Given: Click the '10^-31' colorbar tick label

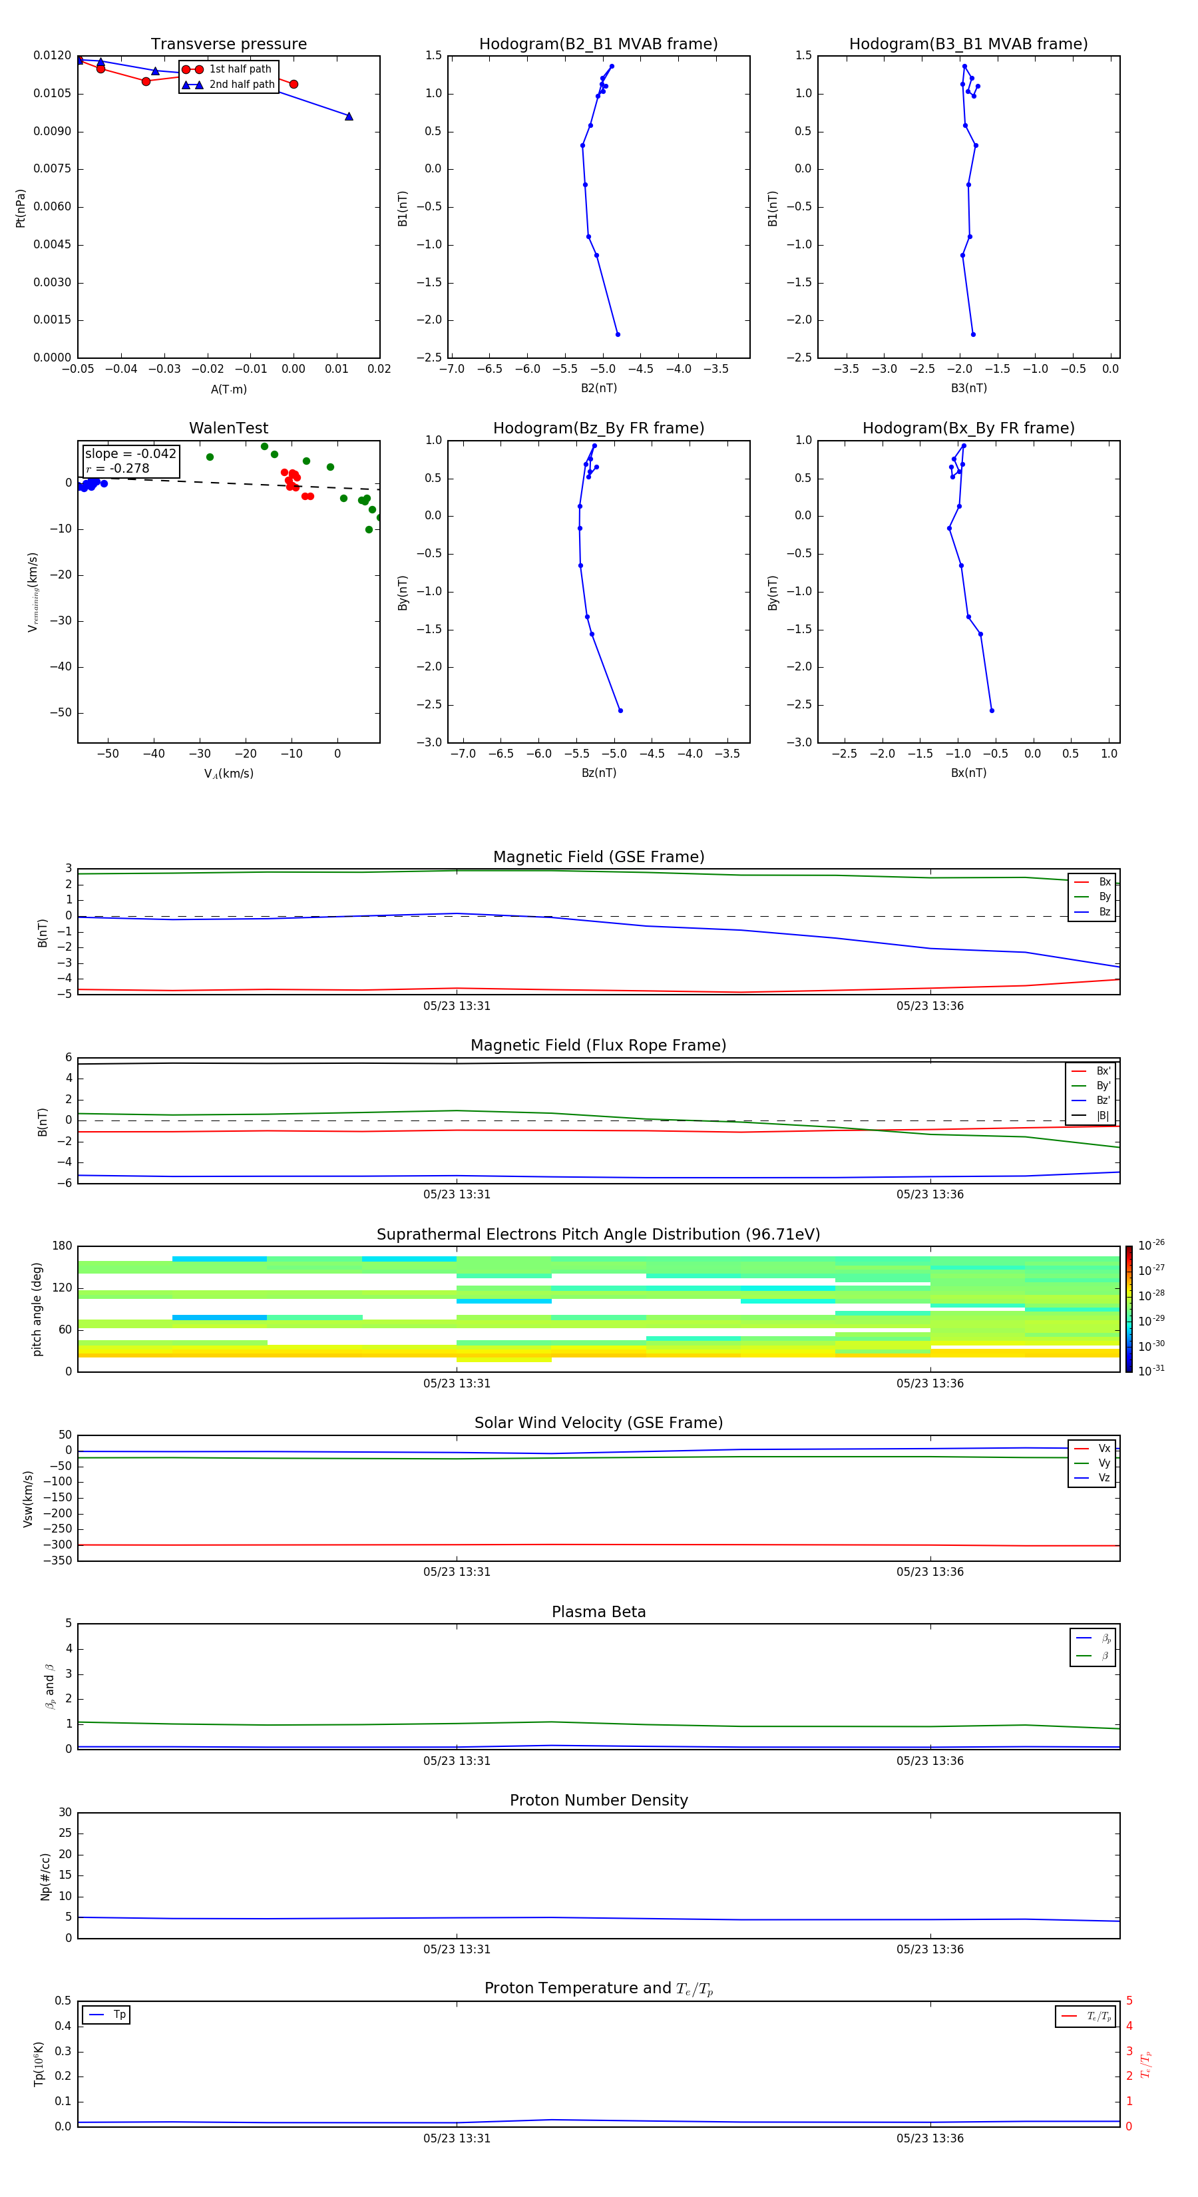Looking at the screenshot, I should (x=1151, y=1371).
